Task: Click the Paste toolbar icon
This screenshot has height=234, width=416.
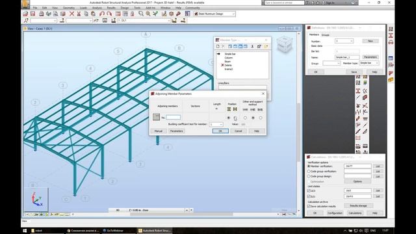Action: 93,14
